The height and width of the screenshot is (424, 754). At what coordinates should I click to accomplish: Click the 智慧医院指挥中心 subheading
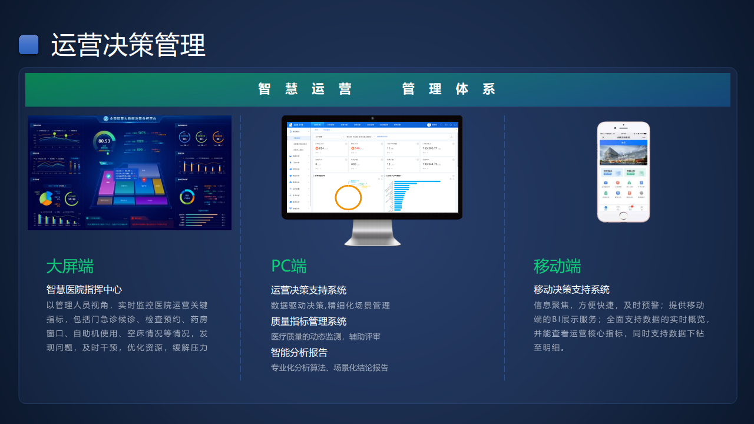pos(84,290)
